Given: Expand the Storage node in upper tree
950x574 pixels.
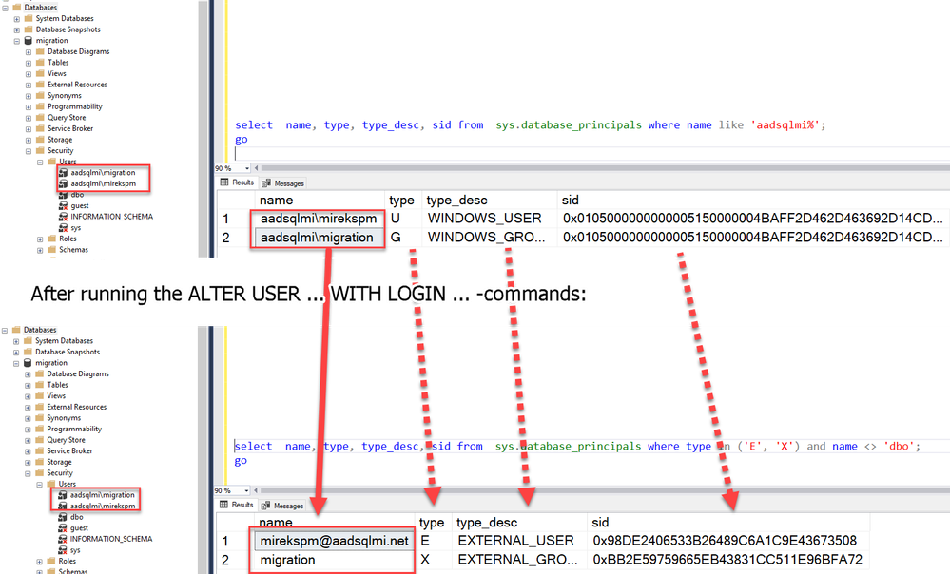Looking at the screenshot, I should pyautogui.click(x=29, y=140).
